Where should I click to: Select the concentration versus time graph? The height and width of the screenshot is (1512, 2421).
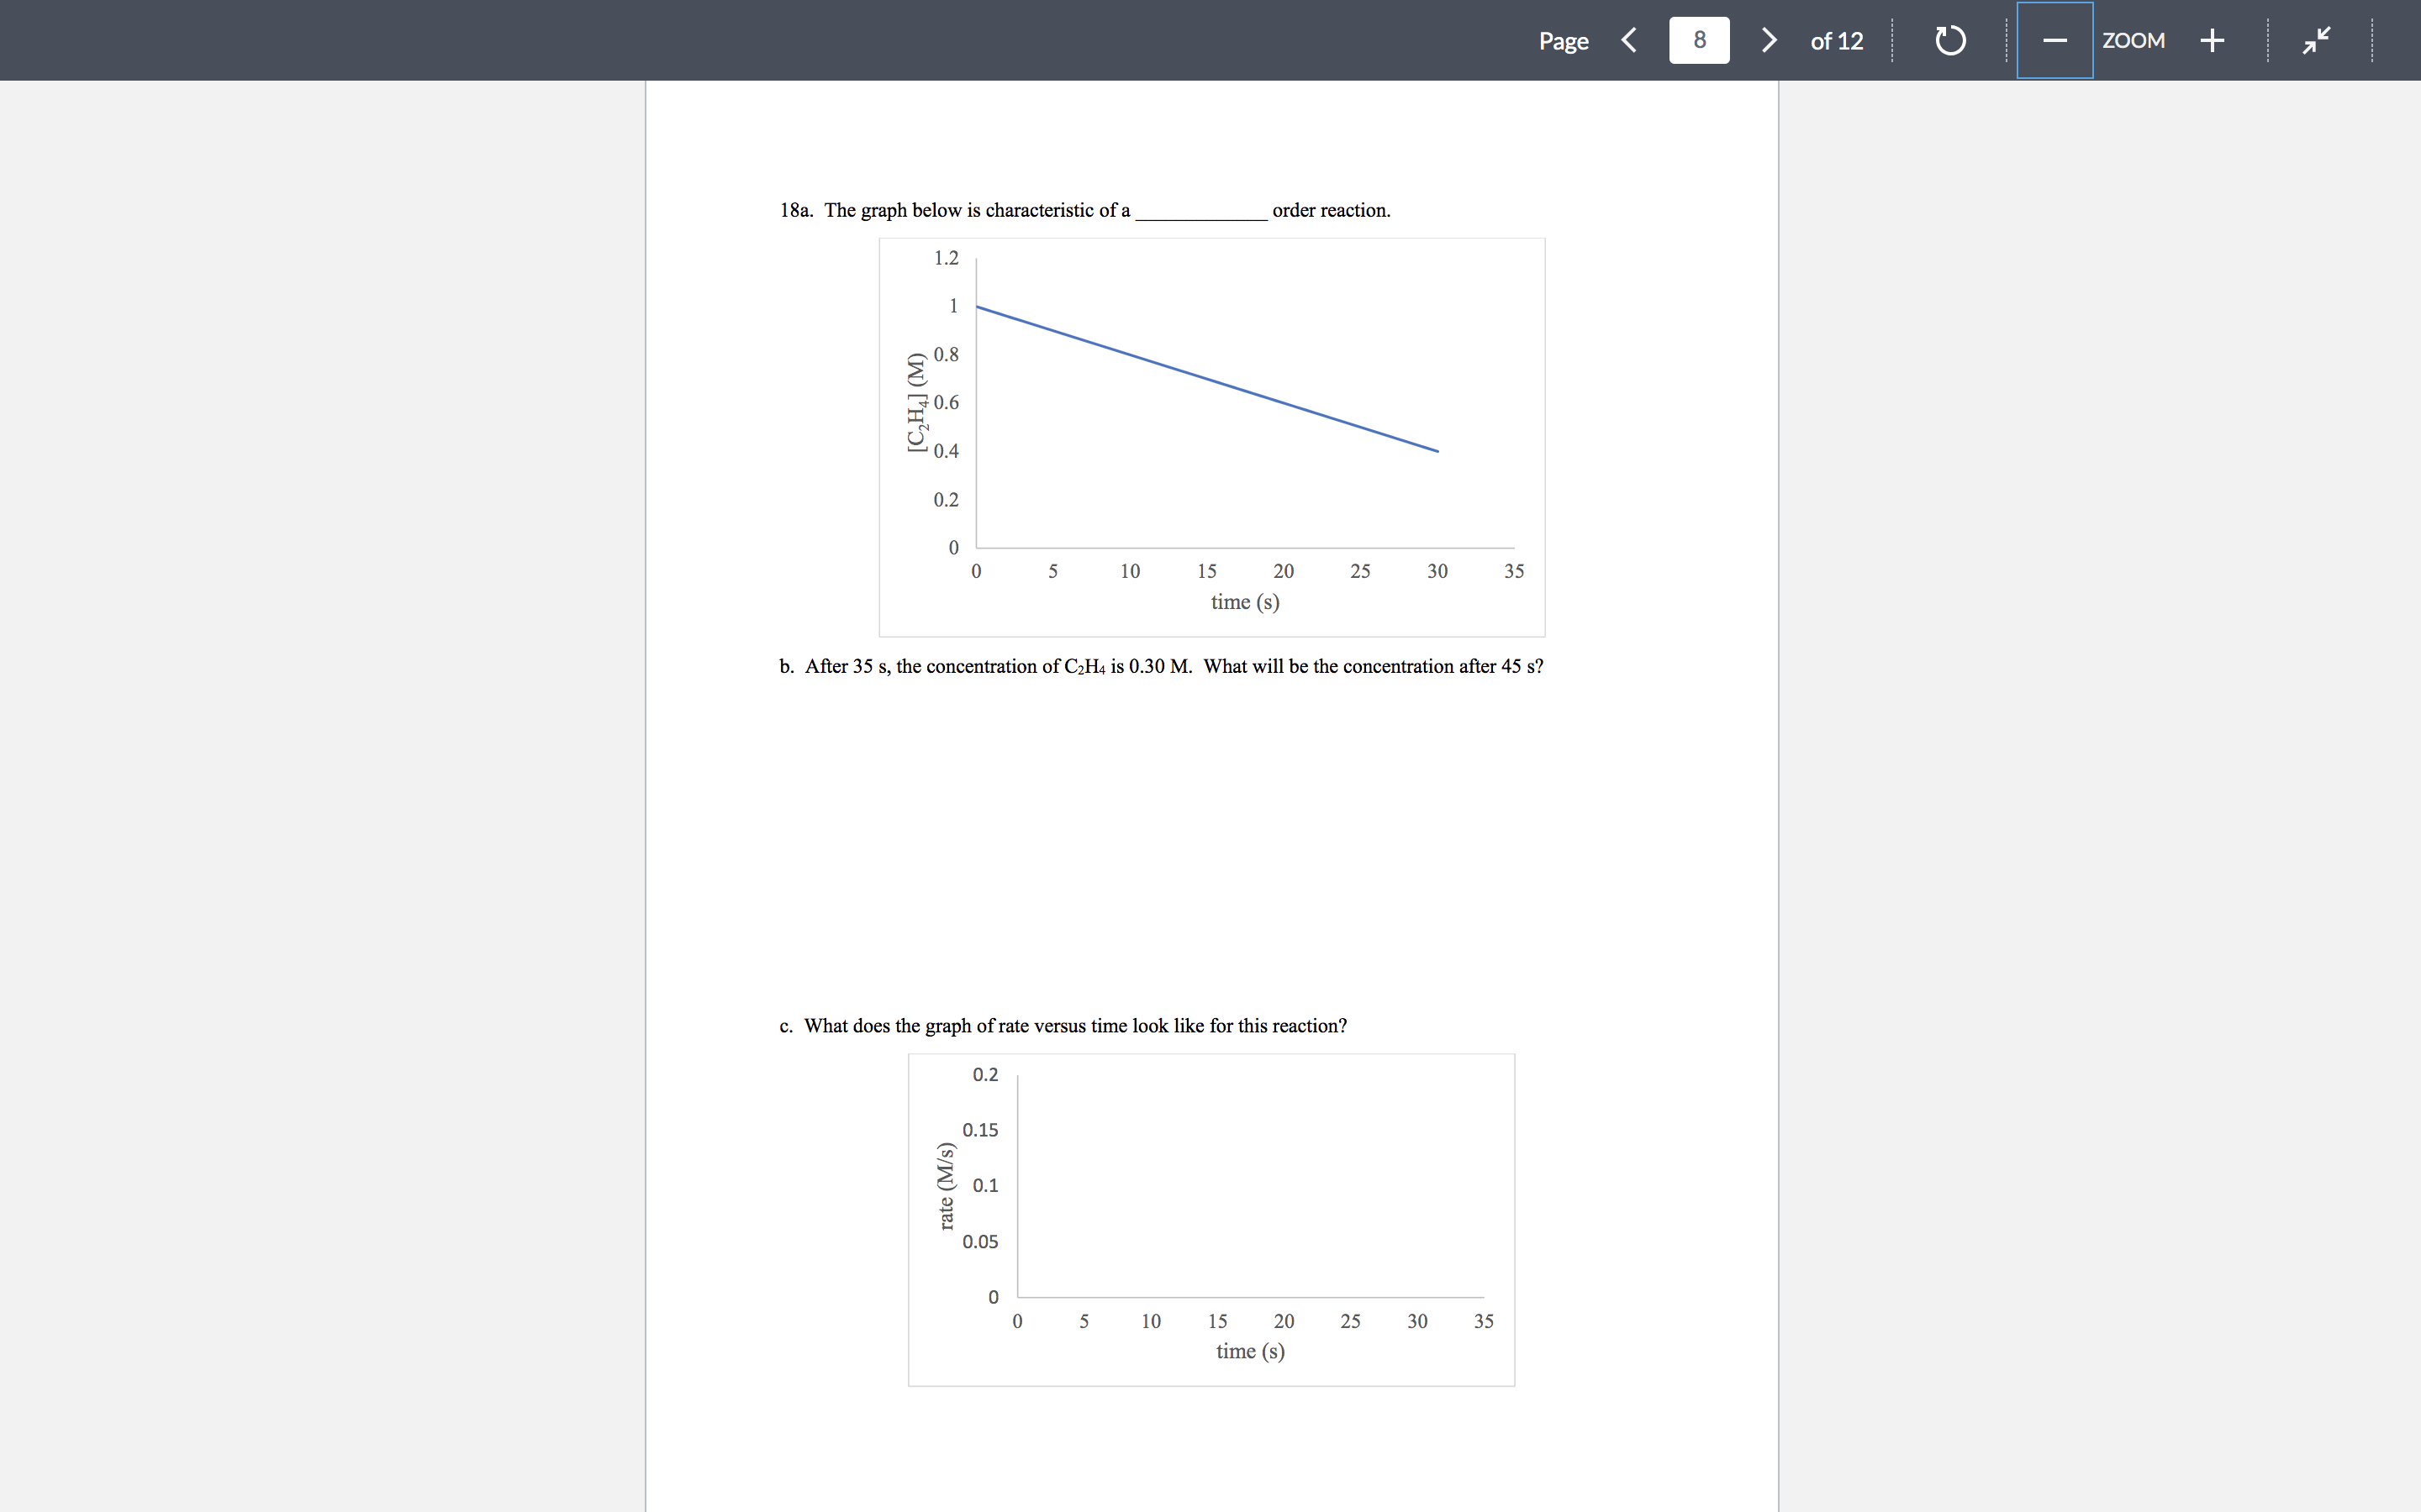pos(1212,435)
